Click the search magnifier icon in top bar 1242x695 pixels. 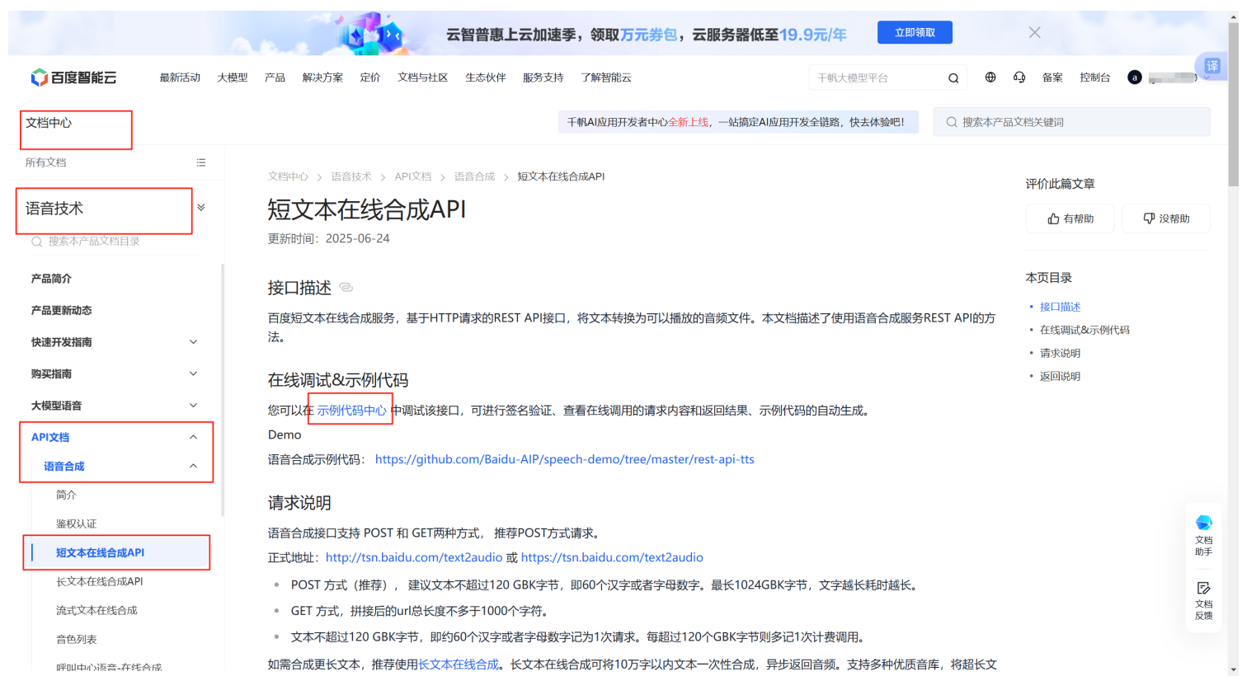953,78
